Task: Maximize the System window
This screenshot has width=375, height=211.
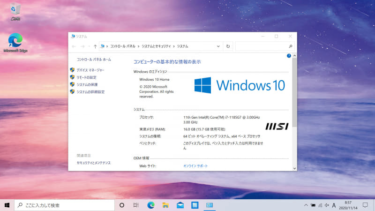Action: [x=277, y=37]
